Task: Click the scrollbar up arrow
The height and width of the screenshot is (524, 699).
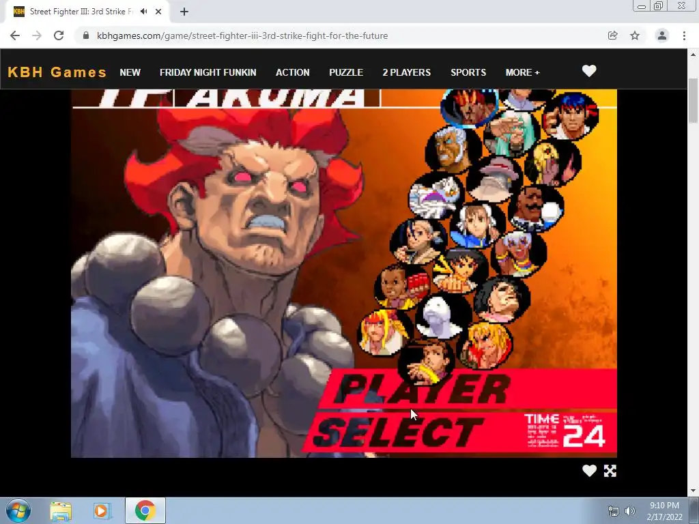Action: [693, 55]
